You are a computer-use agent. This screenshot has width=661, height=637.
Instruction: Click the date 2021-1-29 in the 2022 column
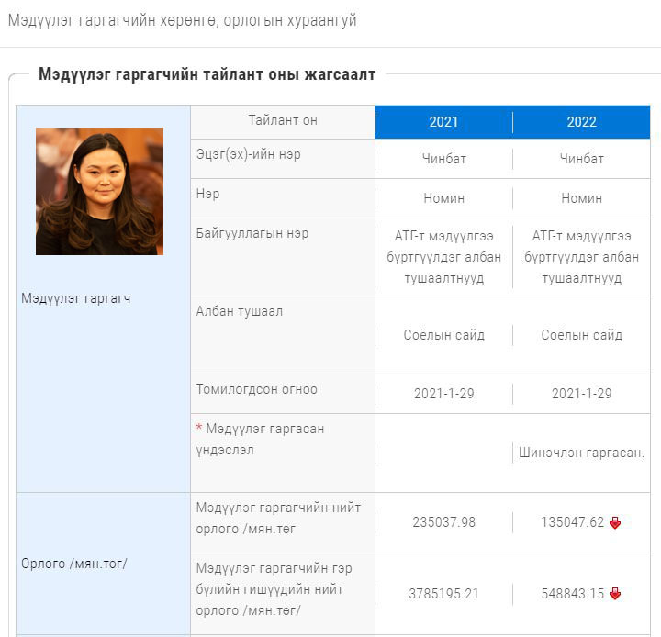(582, 394)
